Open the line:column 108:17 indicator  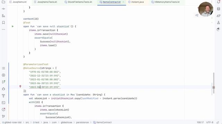point(200,122)
